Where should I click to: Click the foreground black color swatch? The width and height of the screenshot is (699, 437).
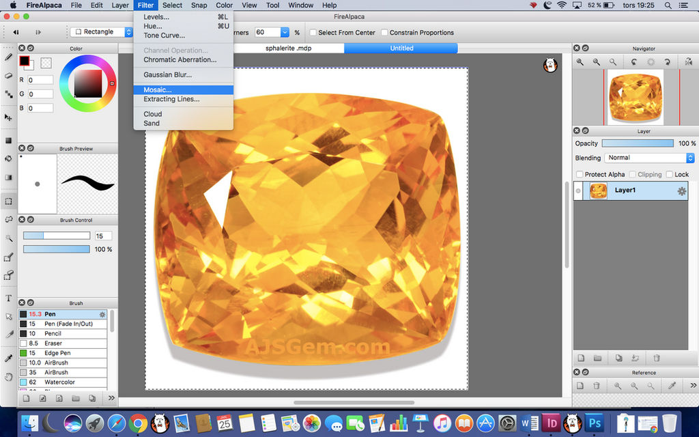point(24,61)
